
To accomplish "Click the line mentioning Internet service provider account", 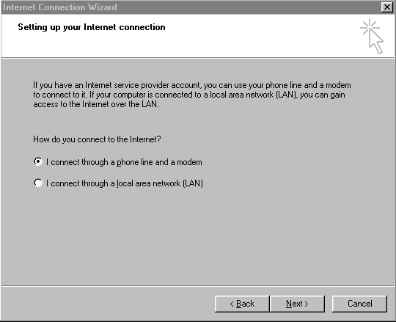I will pos(192,85).
